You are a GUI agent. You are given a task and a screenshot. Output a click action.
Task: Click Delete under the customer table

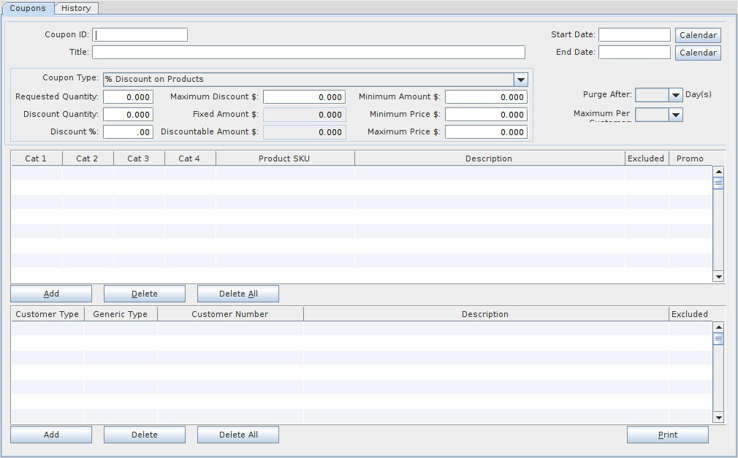(x=144, y=435)
